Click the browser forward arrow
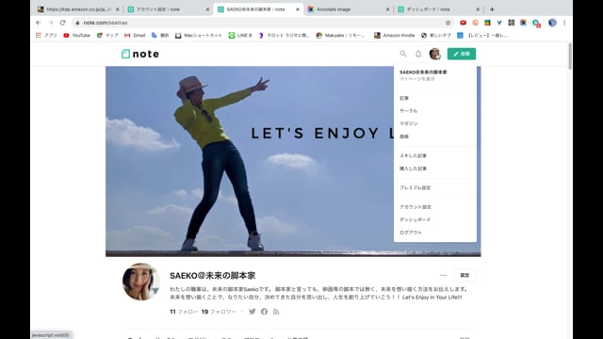 [50, 23]
